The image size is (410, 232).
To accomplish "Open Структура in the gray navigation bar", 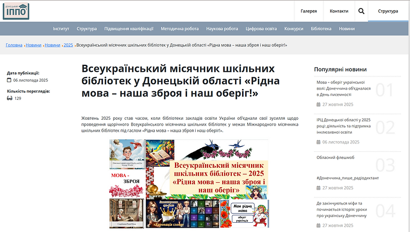I will pyautogui.click(x=87, y=29).
